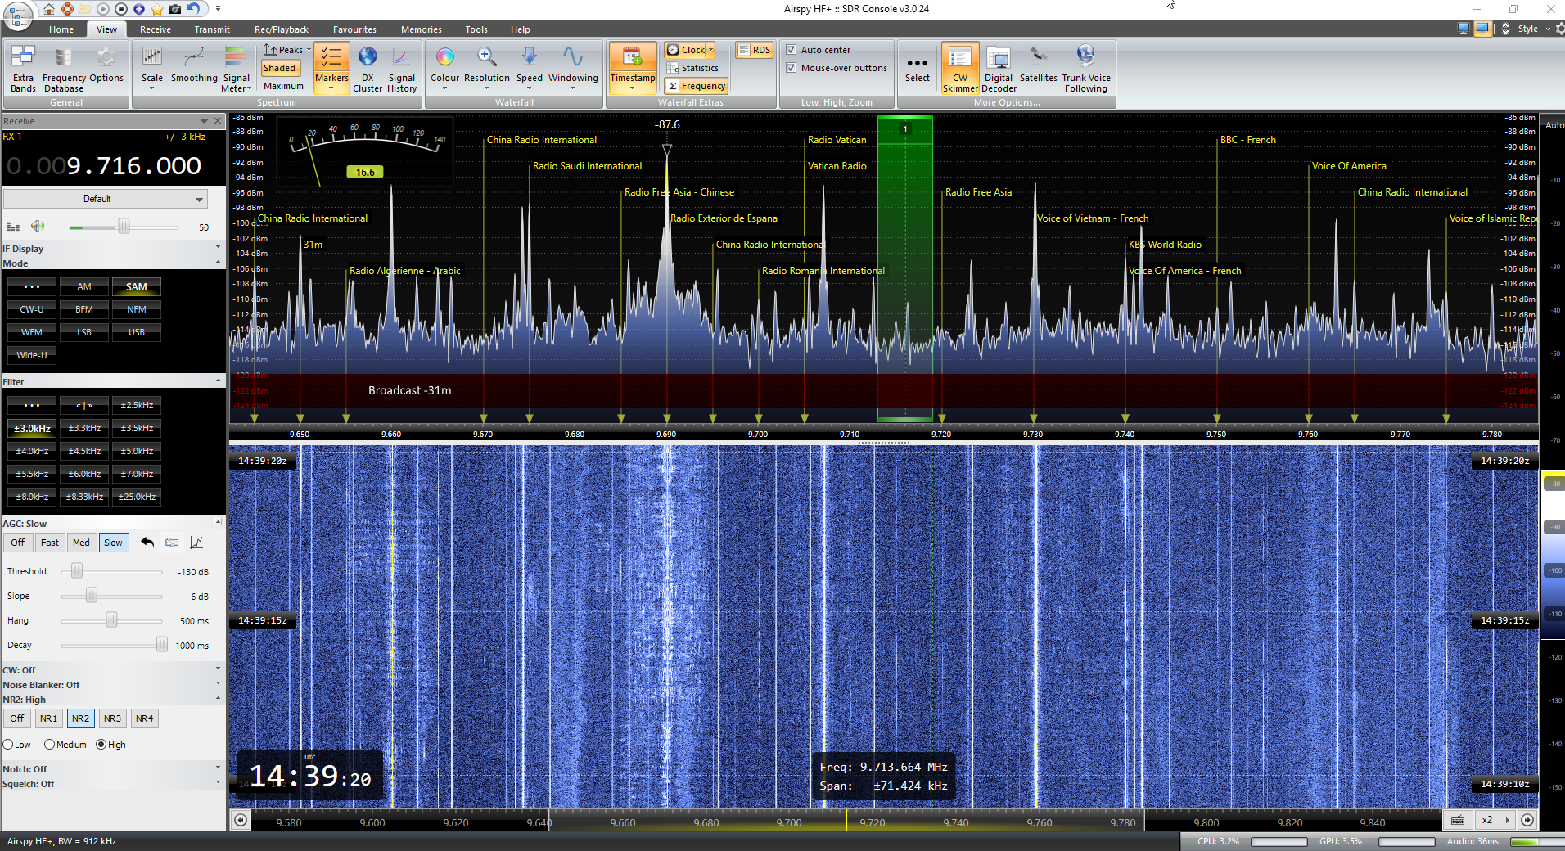1565x851 pixels.
Task: Switch to the Favourites tab
Action: click(x=354, y=29)
